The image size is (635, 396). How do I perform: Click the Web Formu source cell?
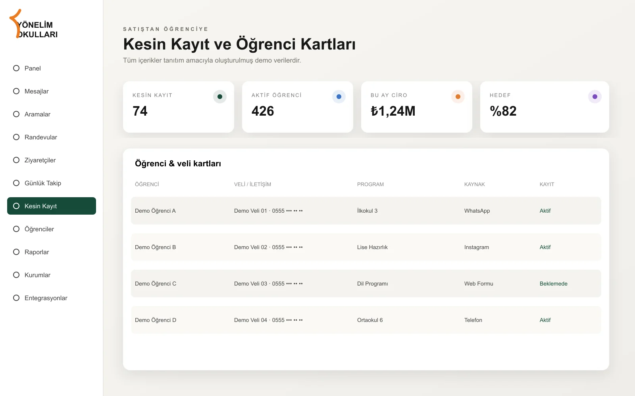pyautogui.click(x=479, y=284)
